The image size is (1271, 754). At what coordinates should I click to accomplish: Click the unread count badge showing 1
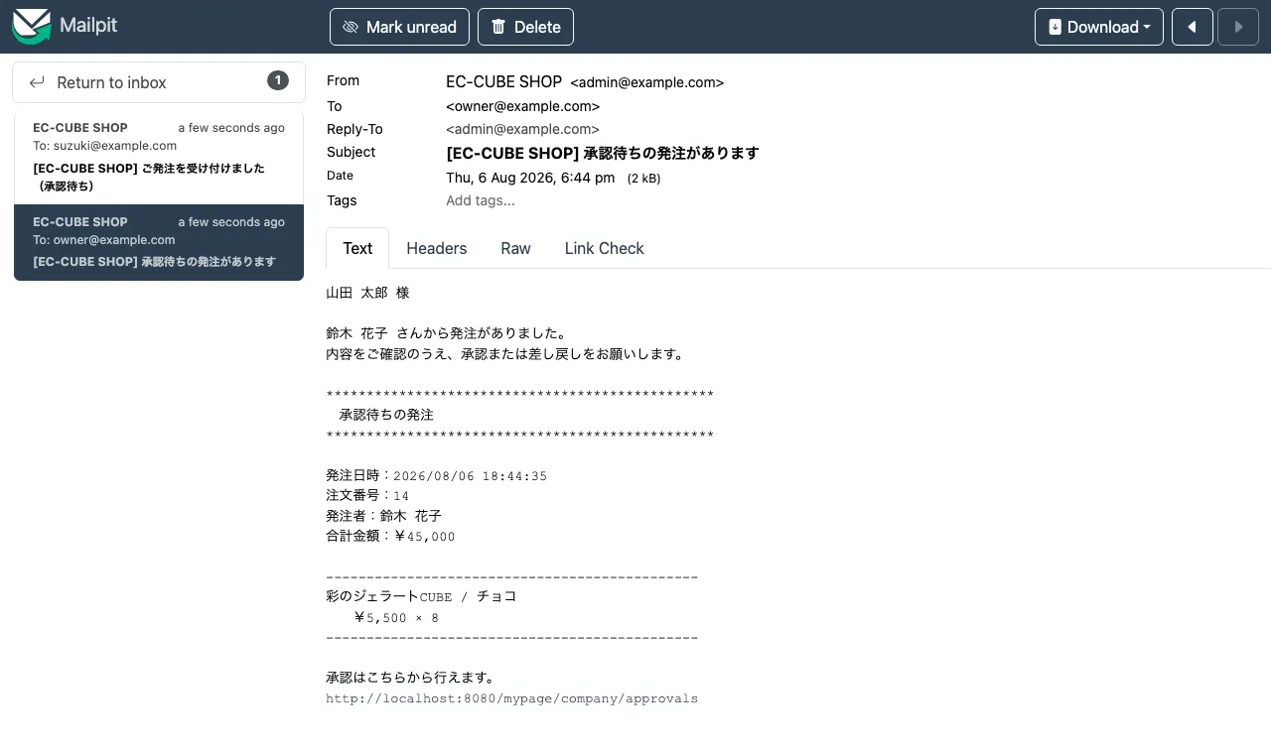278,80
